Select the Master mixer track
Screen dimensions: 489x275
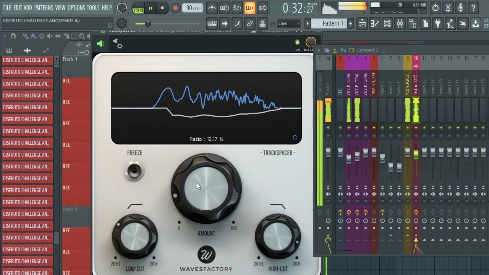click(328, 90)
